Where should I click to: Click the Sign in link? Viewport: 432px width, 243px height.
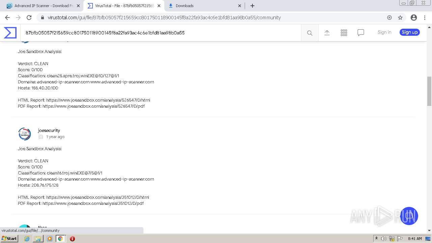coord(384,32)
